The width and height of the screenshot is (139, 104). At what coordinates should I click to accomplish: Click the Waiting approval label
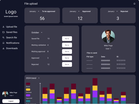(38, 52)
